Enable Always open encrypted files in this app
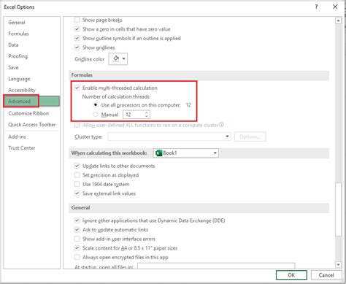The width and height of the screenshot is (346, 284). tap(77, 257)
